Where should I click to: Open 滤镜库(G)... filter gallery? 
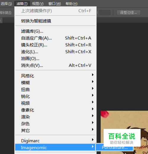point(55,31)
